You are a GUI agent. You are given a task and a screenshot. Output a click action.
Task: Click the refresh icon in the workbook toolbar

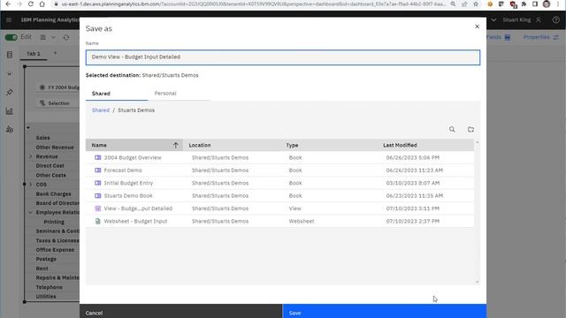66,37
